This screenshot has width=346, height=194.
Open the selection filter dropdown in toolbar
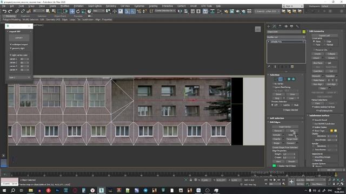coord(38,11)
